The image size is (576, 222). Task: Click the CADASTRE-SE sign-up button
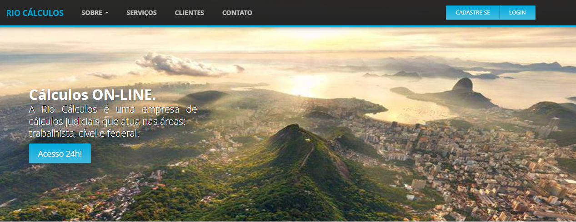coord(473,13)
